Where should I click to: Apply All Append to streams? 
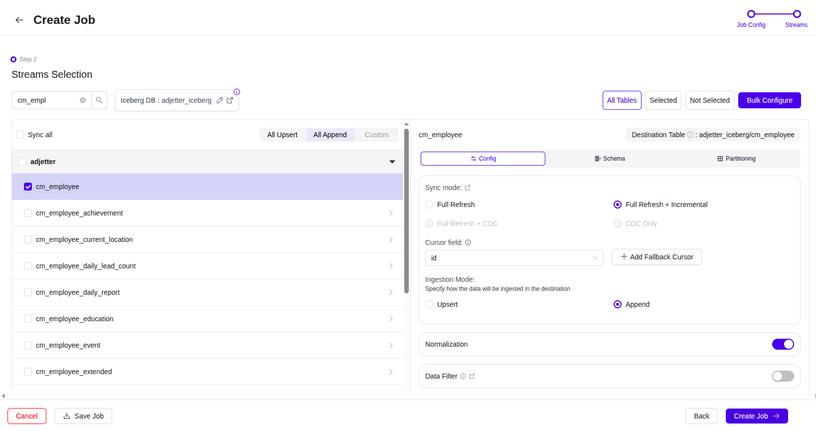pos(330,135)
